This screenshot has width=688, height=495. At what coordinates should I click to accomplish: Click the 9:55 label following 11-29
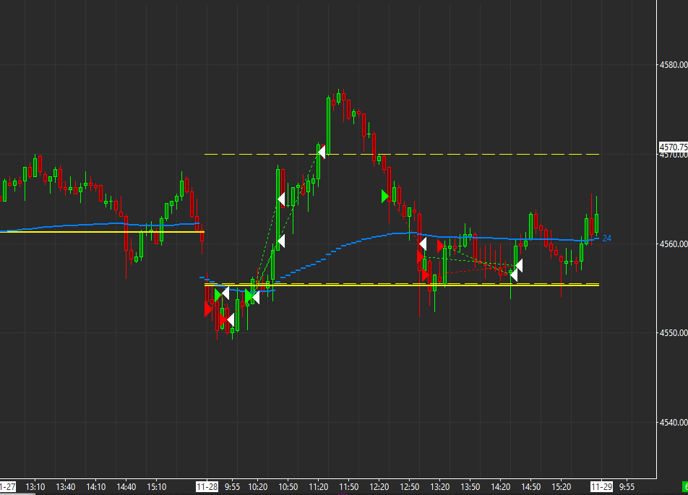click(627, 486)
